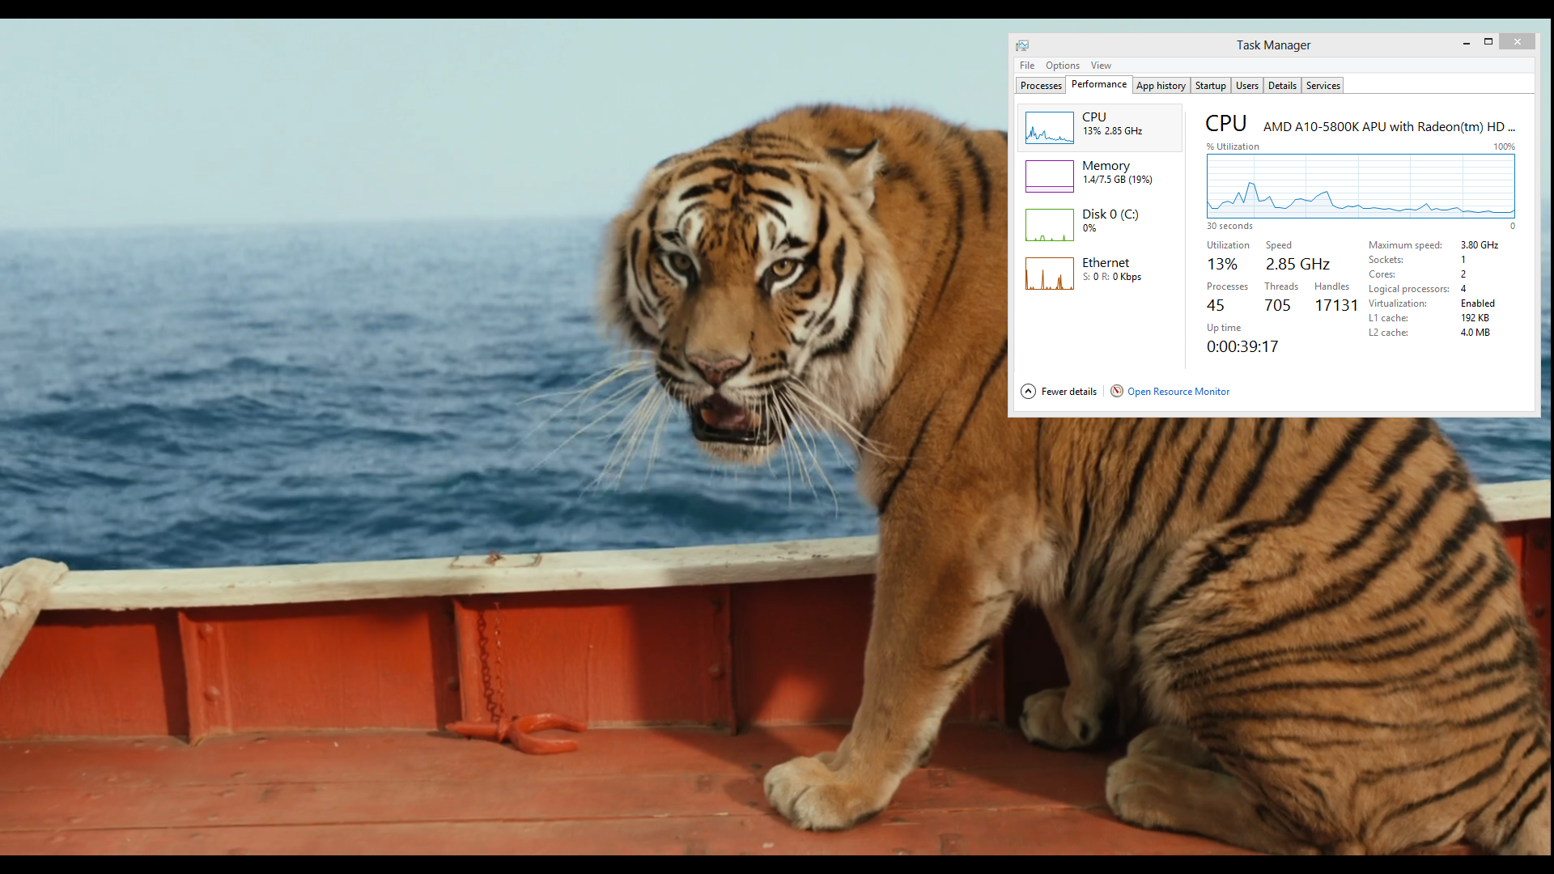Close the Task Manager window

coord(1518,42)
